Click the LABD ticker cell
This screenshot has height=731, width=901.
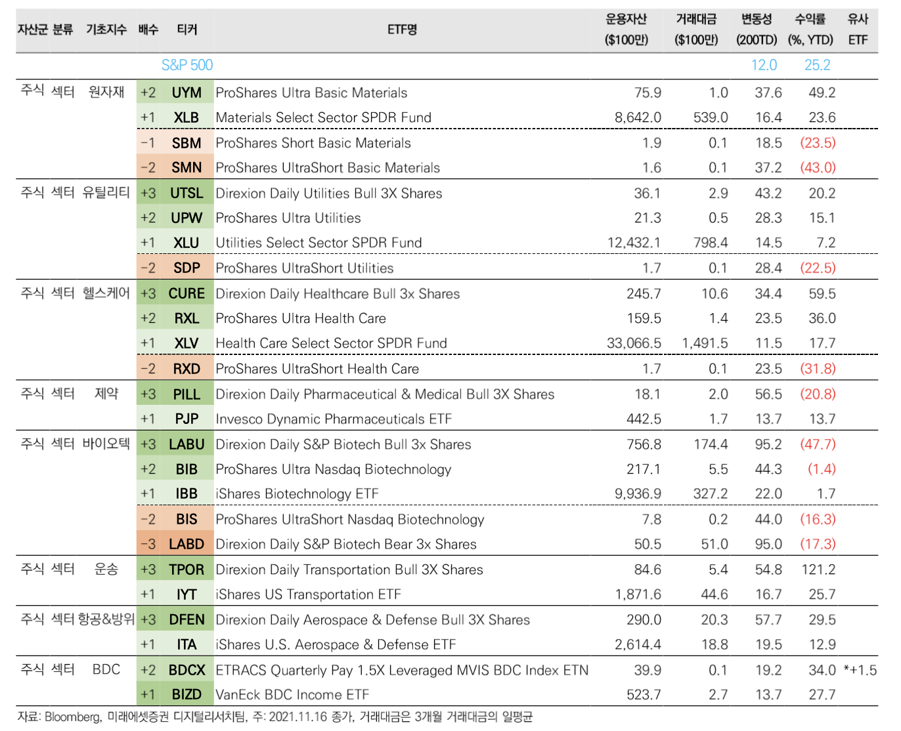click(x=187, y=544)
